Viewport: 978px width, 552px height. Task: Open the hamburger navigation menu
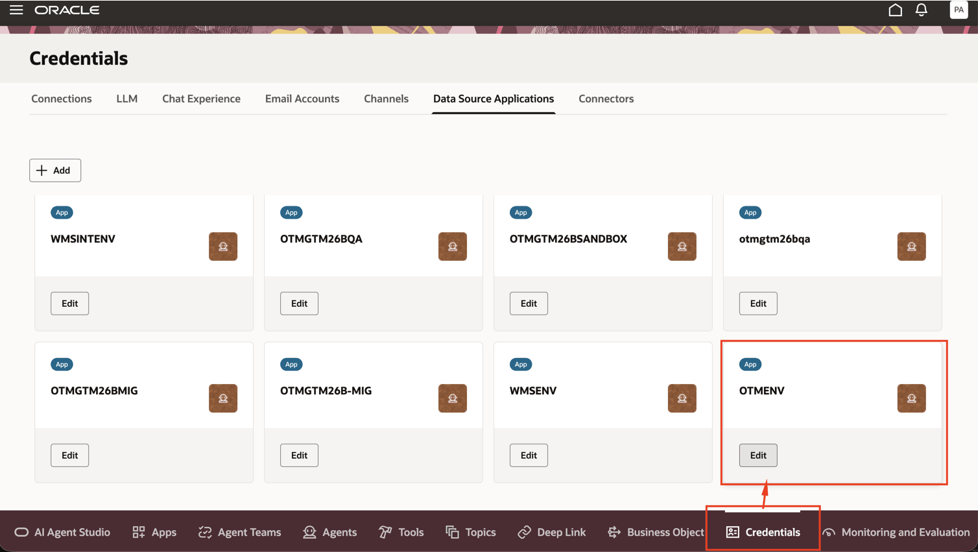click(x=16, y=10)
